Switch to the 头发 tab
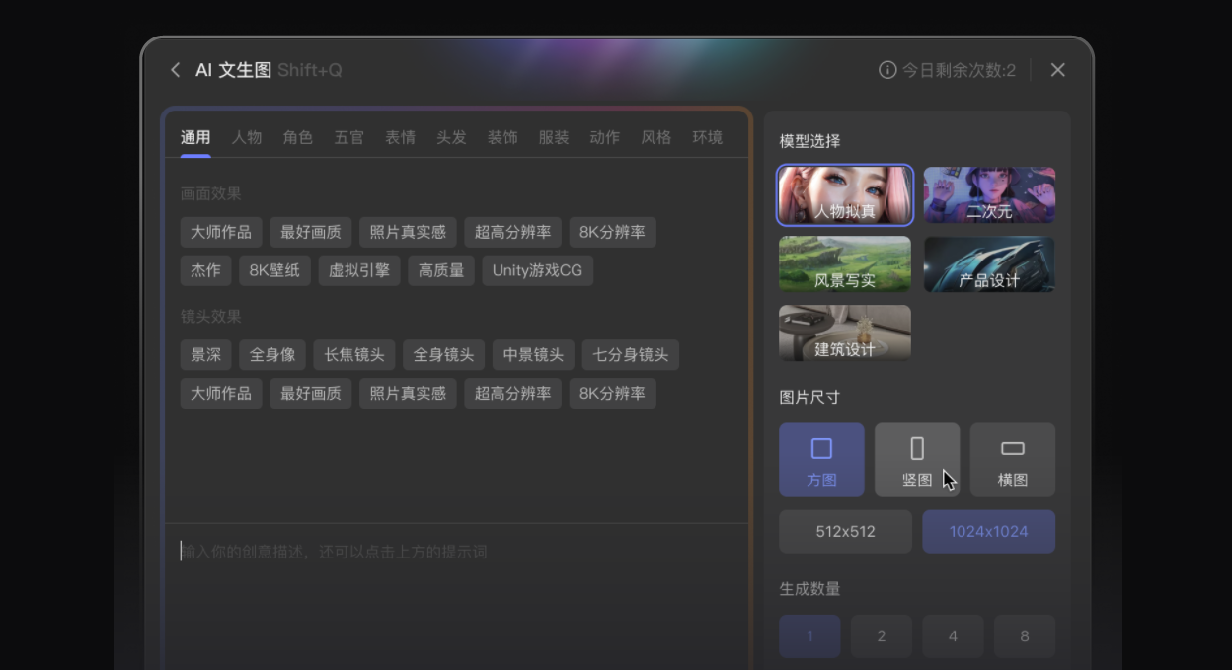This screenshot has height=670, width=1232. tap(451, 137)
